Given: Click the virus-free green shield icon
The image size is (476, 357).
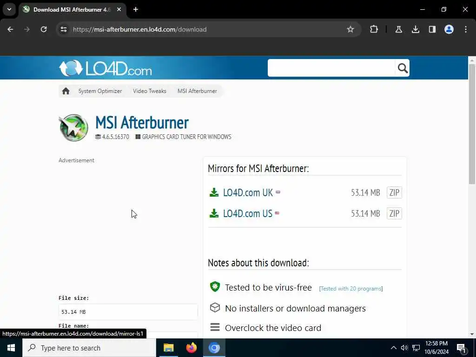Looking at the screenshot, I should 215,286.
